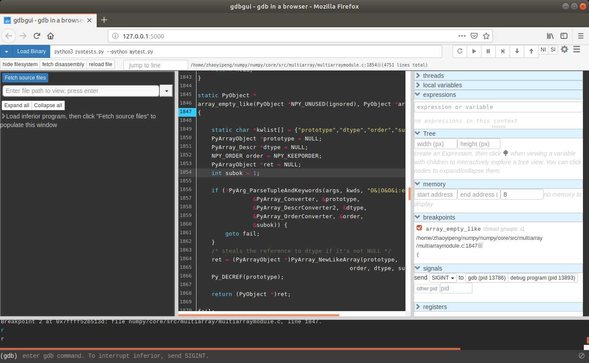Click the Firefox back arrow
This screenshot has width=589, height=363.
[9, 36]
